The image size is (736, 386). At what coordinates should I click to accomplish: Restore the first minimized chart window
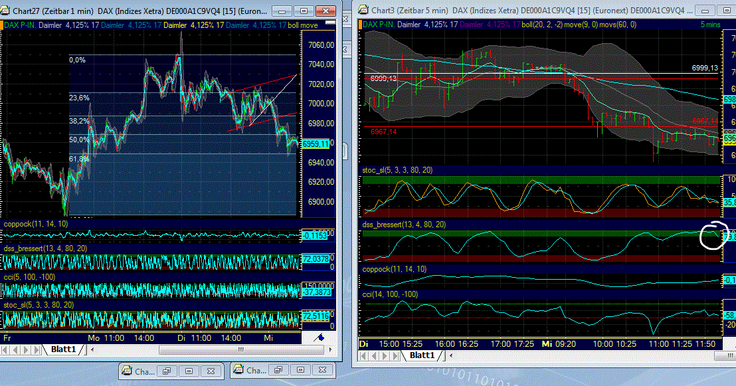[168, 371]
